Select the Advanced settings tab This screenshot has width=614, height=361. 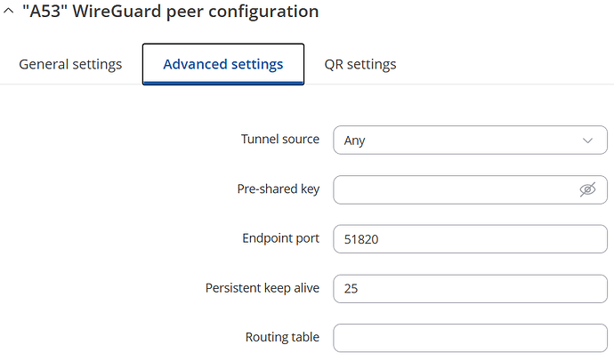click(x=223, y=64)
